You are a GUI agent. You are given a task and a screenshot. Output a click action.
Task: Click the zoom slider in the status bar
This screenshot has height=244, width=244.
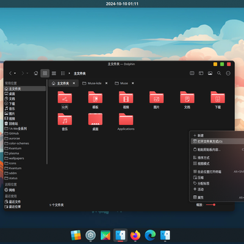[x=210, y=205]
